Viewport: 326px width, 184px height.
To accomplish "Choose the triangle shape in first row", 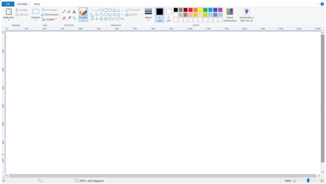I will pos(119,10).
